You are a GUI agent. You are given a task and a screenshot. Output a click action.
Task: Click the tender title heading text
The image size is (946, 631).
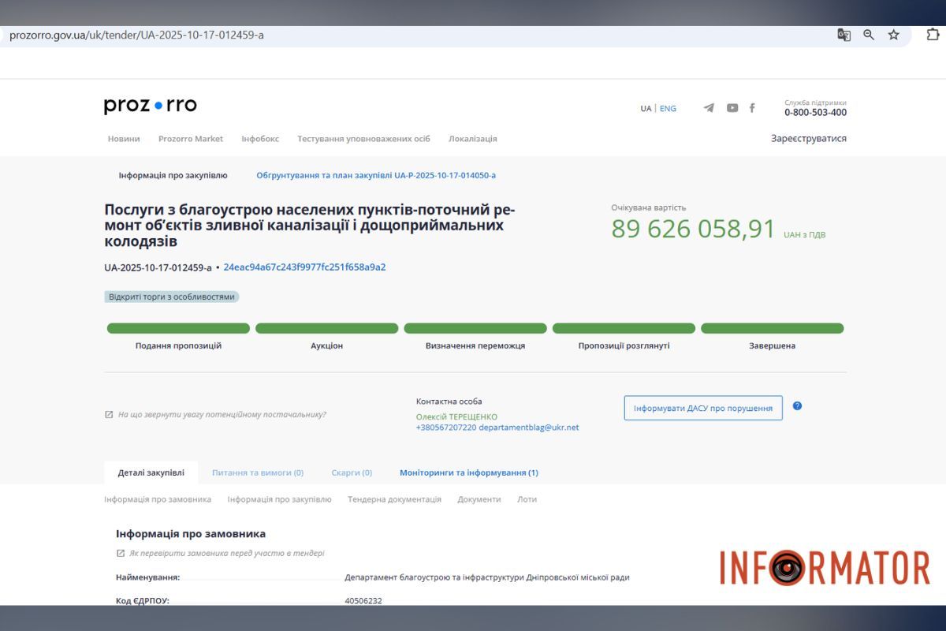[309, 226]
